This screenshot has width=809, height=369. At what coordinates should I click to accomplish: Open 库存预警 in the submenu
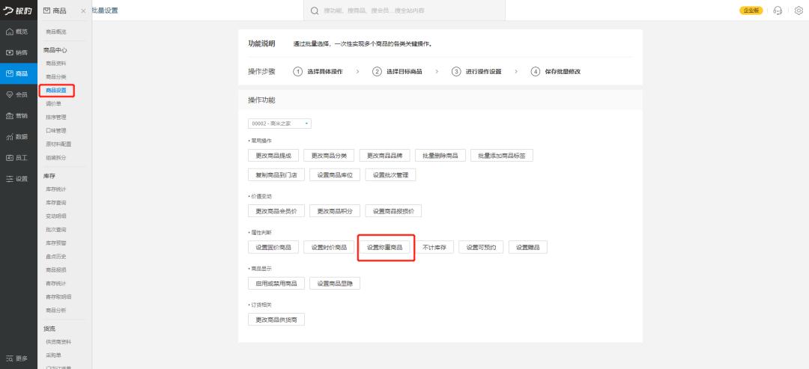[55, 243]
